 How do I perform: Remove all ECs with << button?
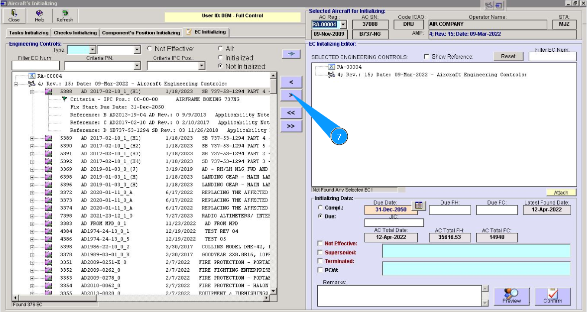click(291, 113)
